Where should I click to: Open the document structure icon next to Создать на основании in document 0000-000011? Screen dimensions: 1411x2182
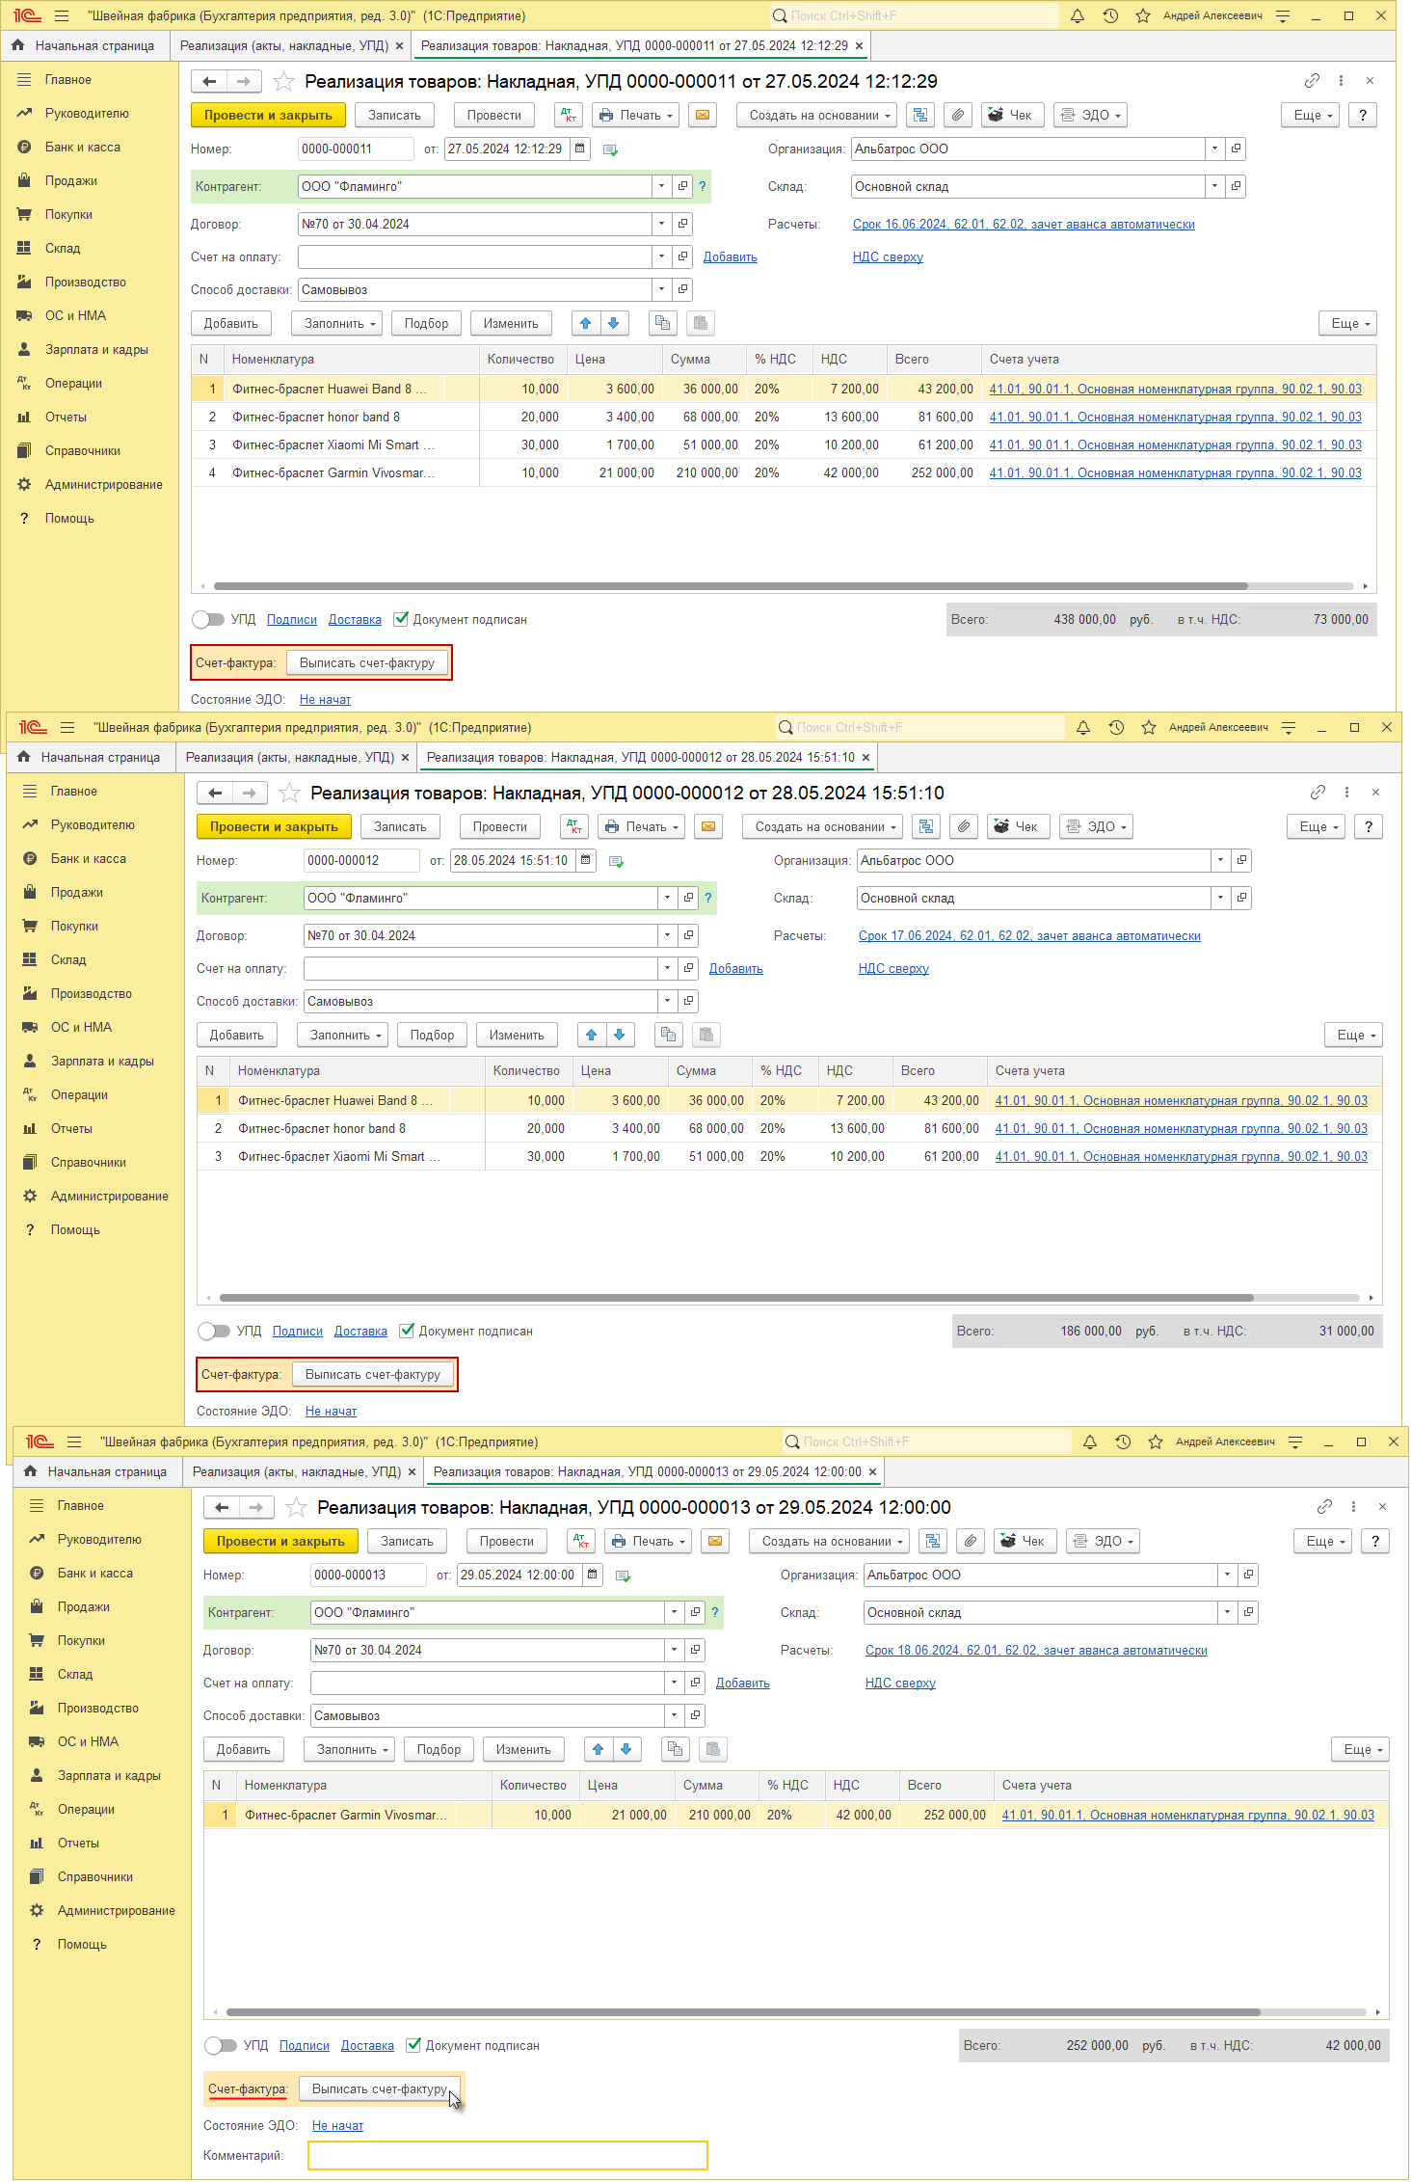tap(920, 115)
